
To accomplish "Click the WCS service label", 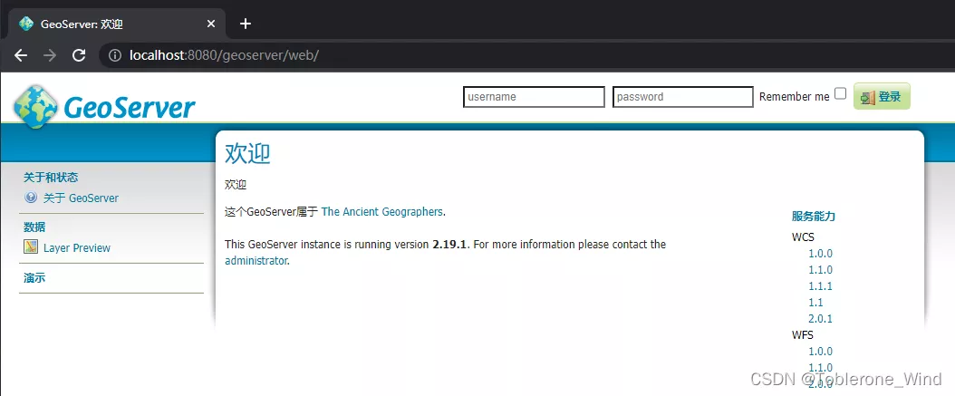I will [x=803, y=237].
